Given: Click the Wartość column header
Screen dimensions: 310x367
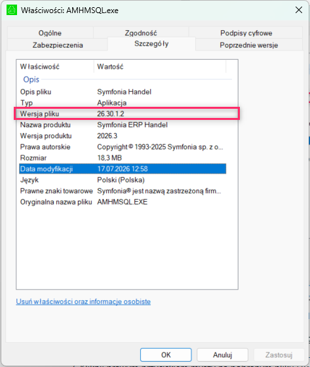Looking at the screenshot, I should (160, 67).
